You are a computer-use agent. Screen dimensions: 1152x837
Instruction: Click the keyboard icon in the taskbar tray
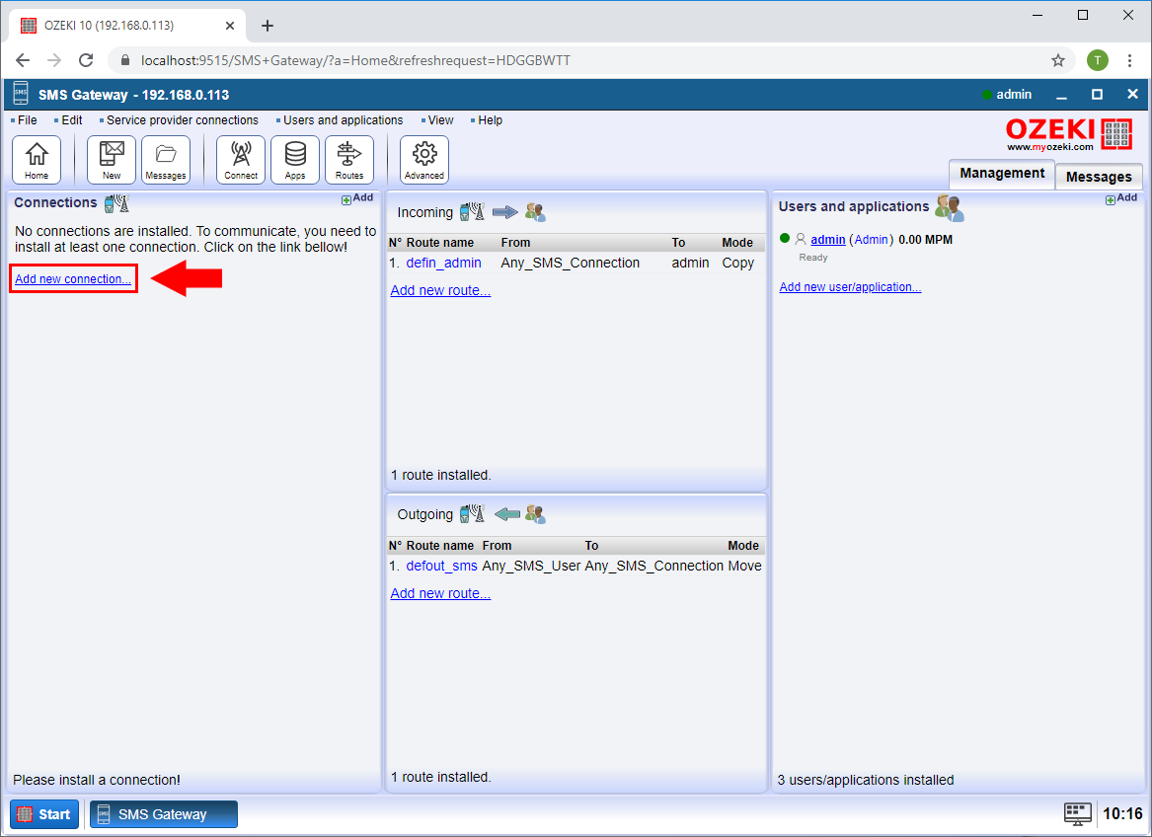pyautogui.click(x=1078, y=813)
